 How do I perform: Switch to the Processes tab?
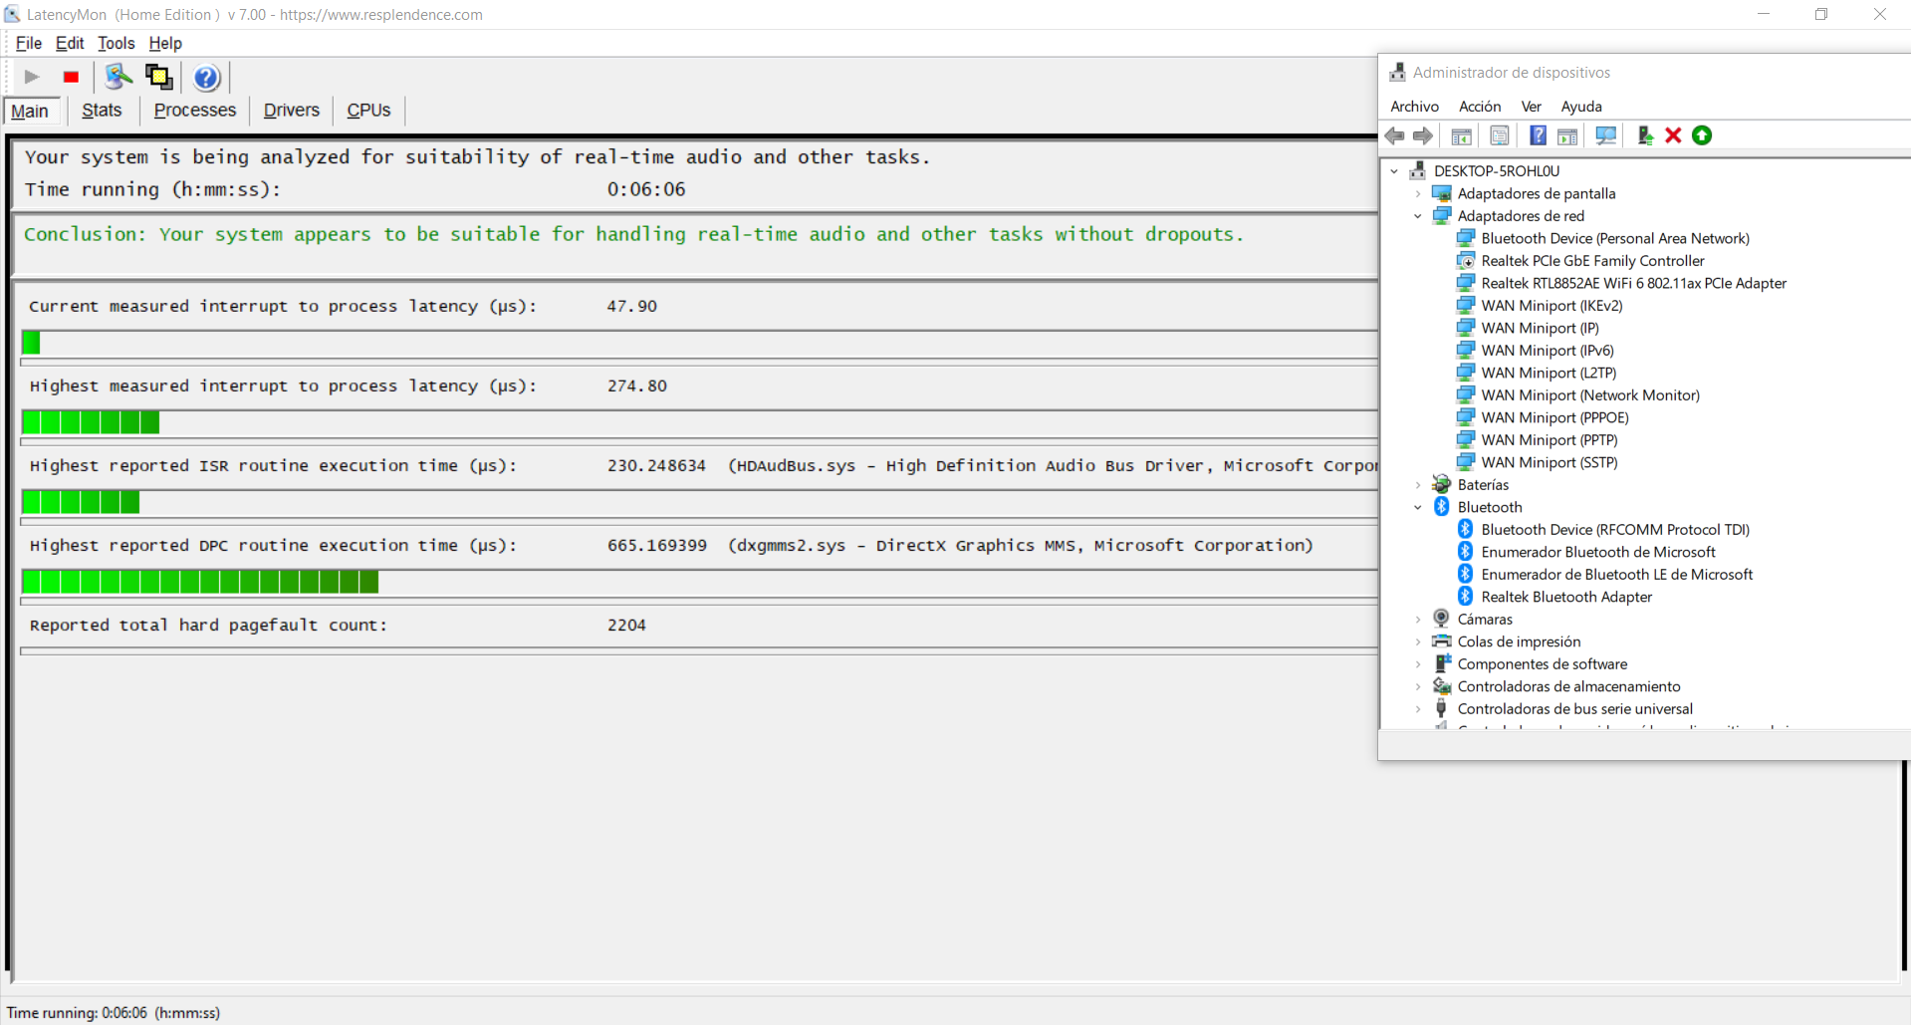pos(195,111)
